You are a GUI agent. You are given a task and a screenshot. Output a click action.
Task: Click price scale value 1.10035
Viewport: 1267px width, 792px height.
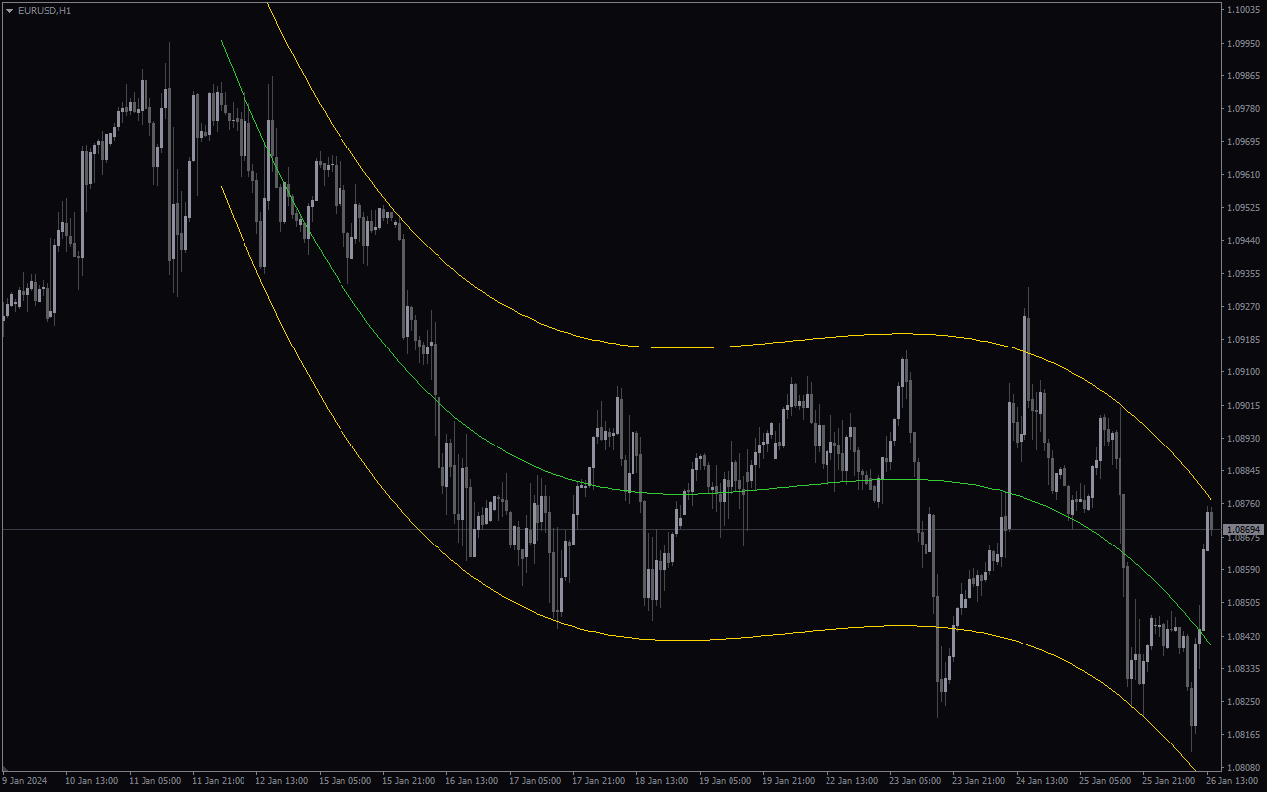(1243, 10)
